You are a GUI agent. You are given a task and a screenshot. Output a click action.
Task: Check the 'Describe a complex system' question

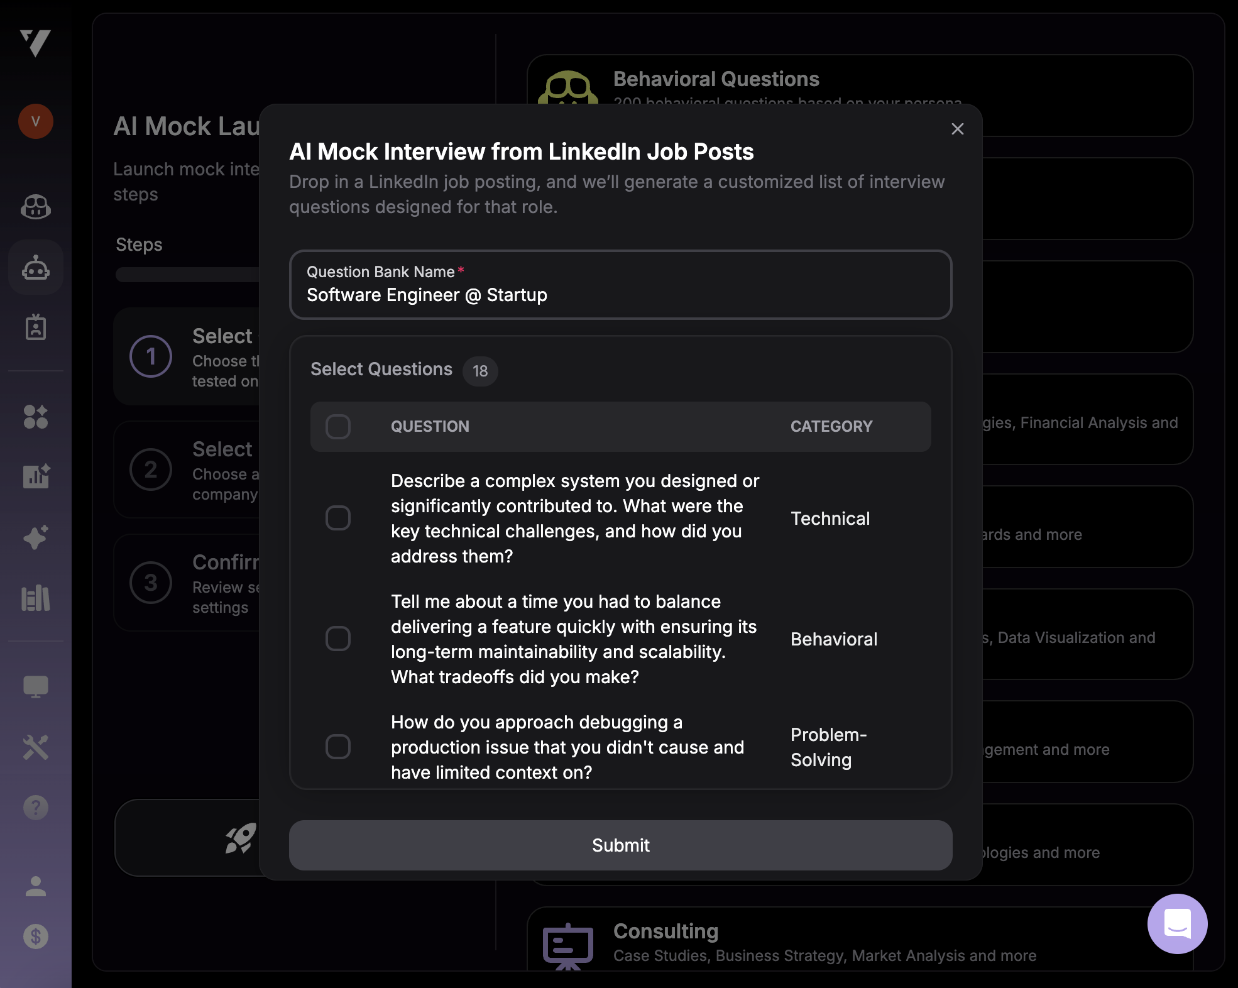click(x=338, y=519)
